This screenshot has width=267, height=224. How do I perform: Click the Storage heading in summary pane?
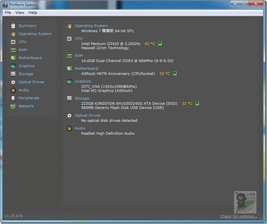coord(82,98)
